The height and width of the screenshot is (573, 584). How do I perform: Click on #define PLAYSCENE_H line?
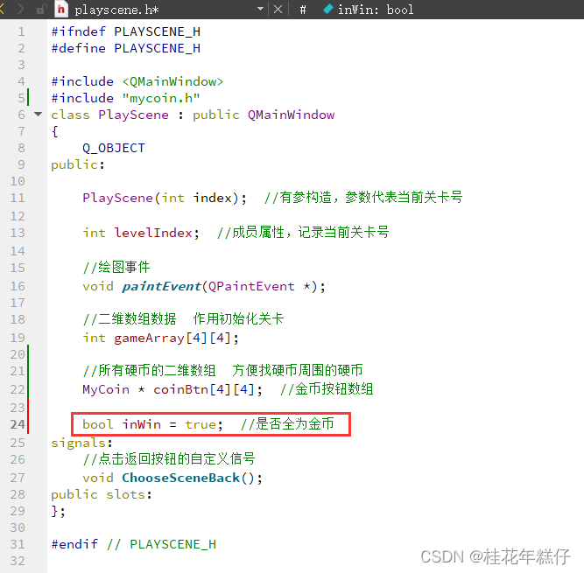126,48
